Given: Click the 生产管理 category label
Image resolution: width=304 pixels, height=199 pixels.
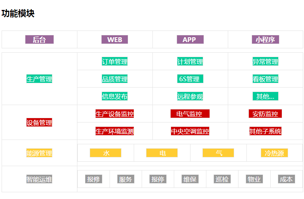Looking at the screenshot, I should [39, 79].
